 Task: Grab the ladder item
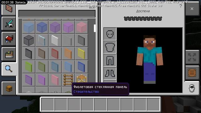click(x=68, y=79)
